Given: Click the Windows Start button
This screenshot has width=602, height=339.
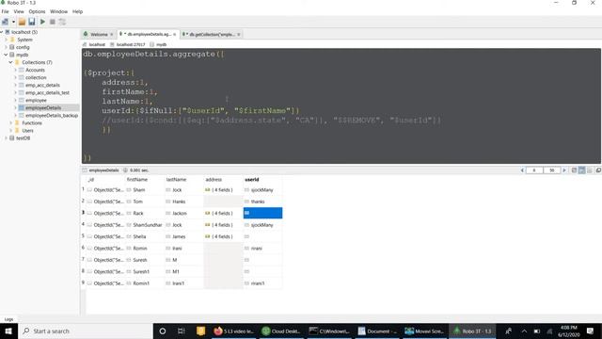Looking at the screenshot, I should pos(8,331).
